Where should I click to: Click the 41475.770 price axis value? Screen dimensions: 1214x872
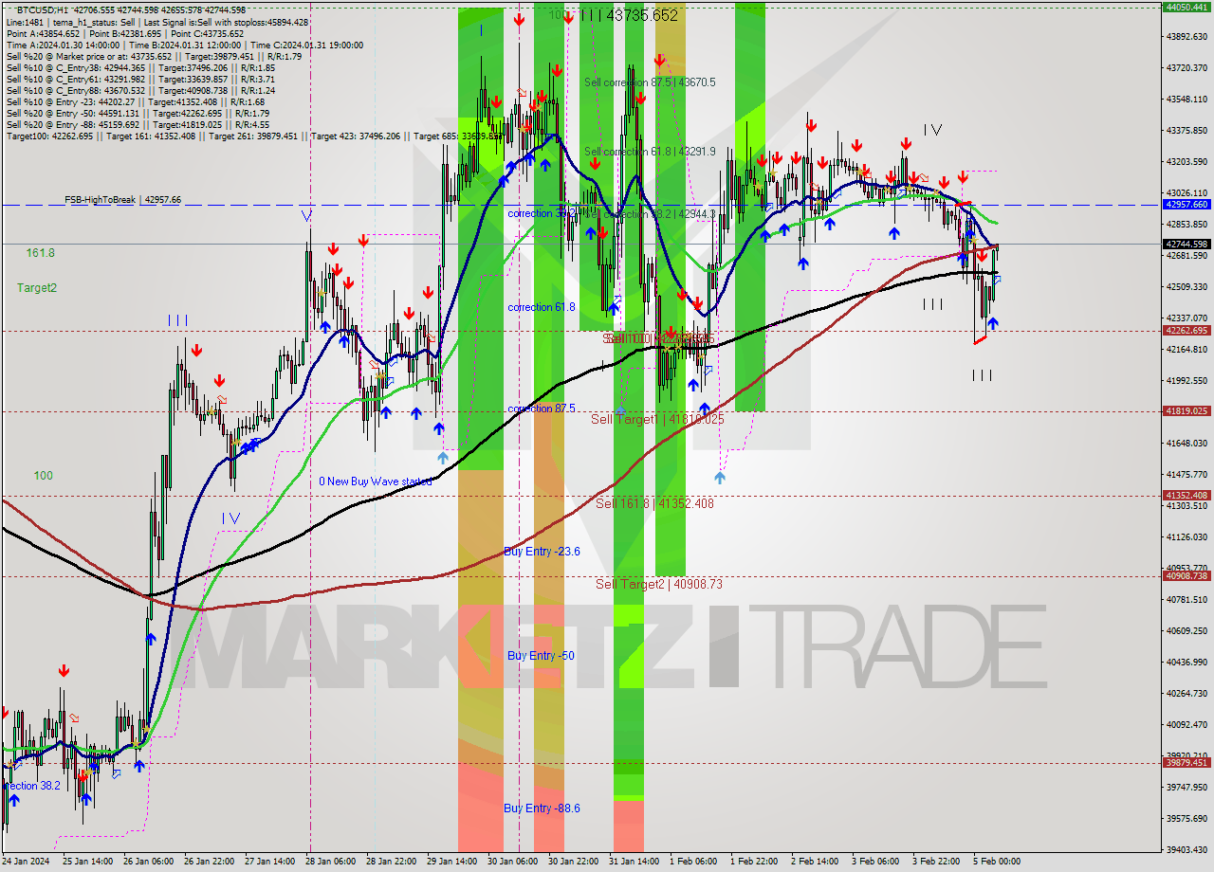pos(1188,474)
